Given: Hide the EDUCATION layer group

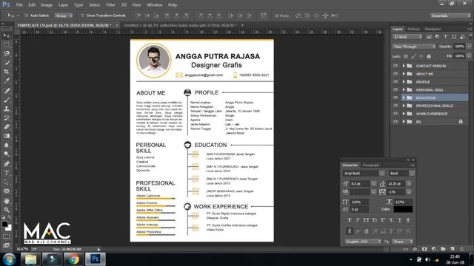Looking at the screenshot, I should [x=395, y=98].
